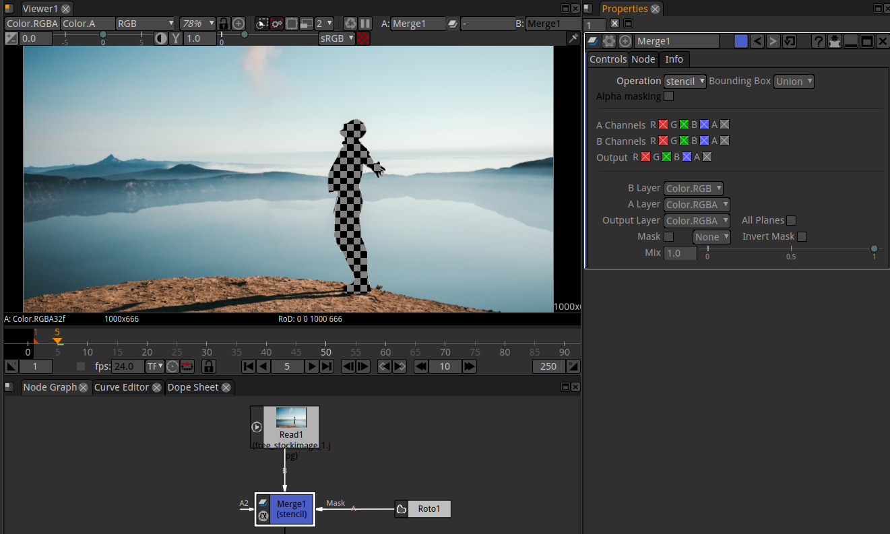Toggle the red proxy mode icon
890x534 pixels.
pos(276,24)
